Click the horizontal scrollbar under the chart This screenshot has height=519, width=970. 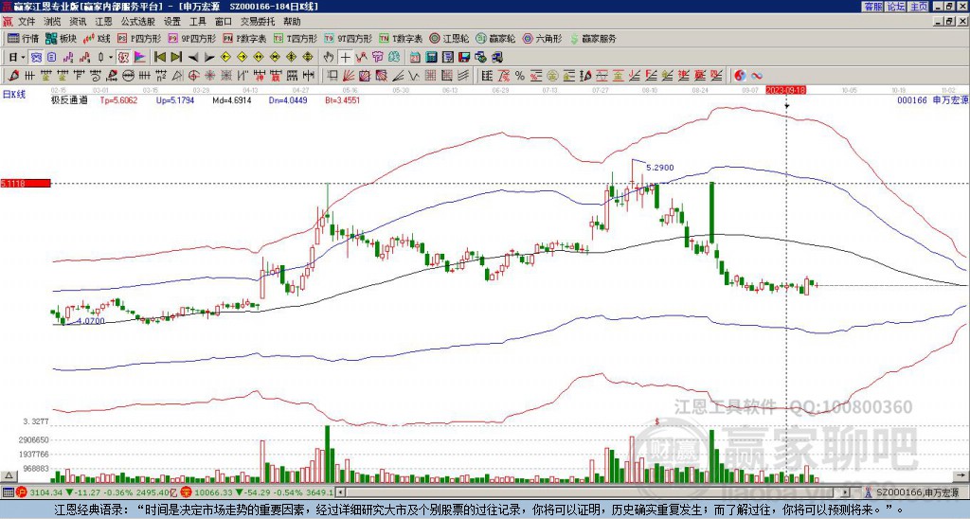pyautogui.click(x=597, y=492)
